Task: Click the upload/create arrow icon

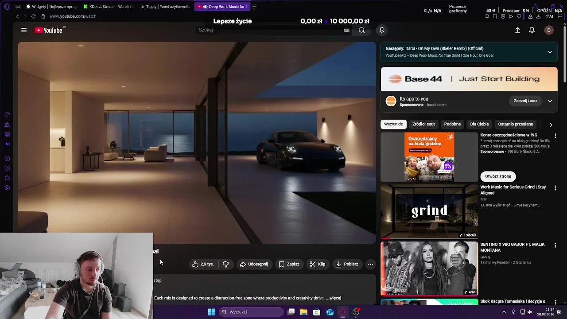Action: tap(517, 30)
